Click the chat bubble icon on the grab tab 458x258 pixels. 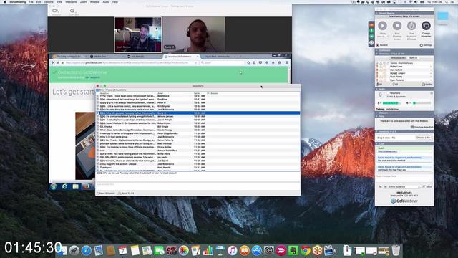pyautogui.click(x=371, y=43)
